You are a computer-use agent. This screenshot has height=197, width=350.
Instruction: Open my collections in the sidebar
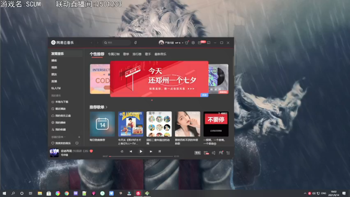pos(59,130)
